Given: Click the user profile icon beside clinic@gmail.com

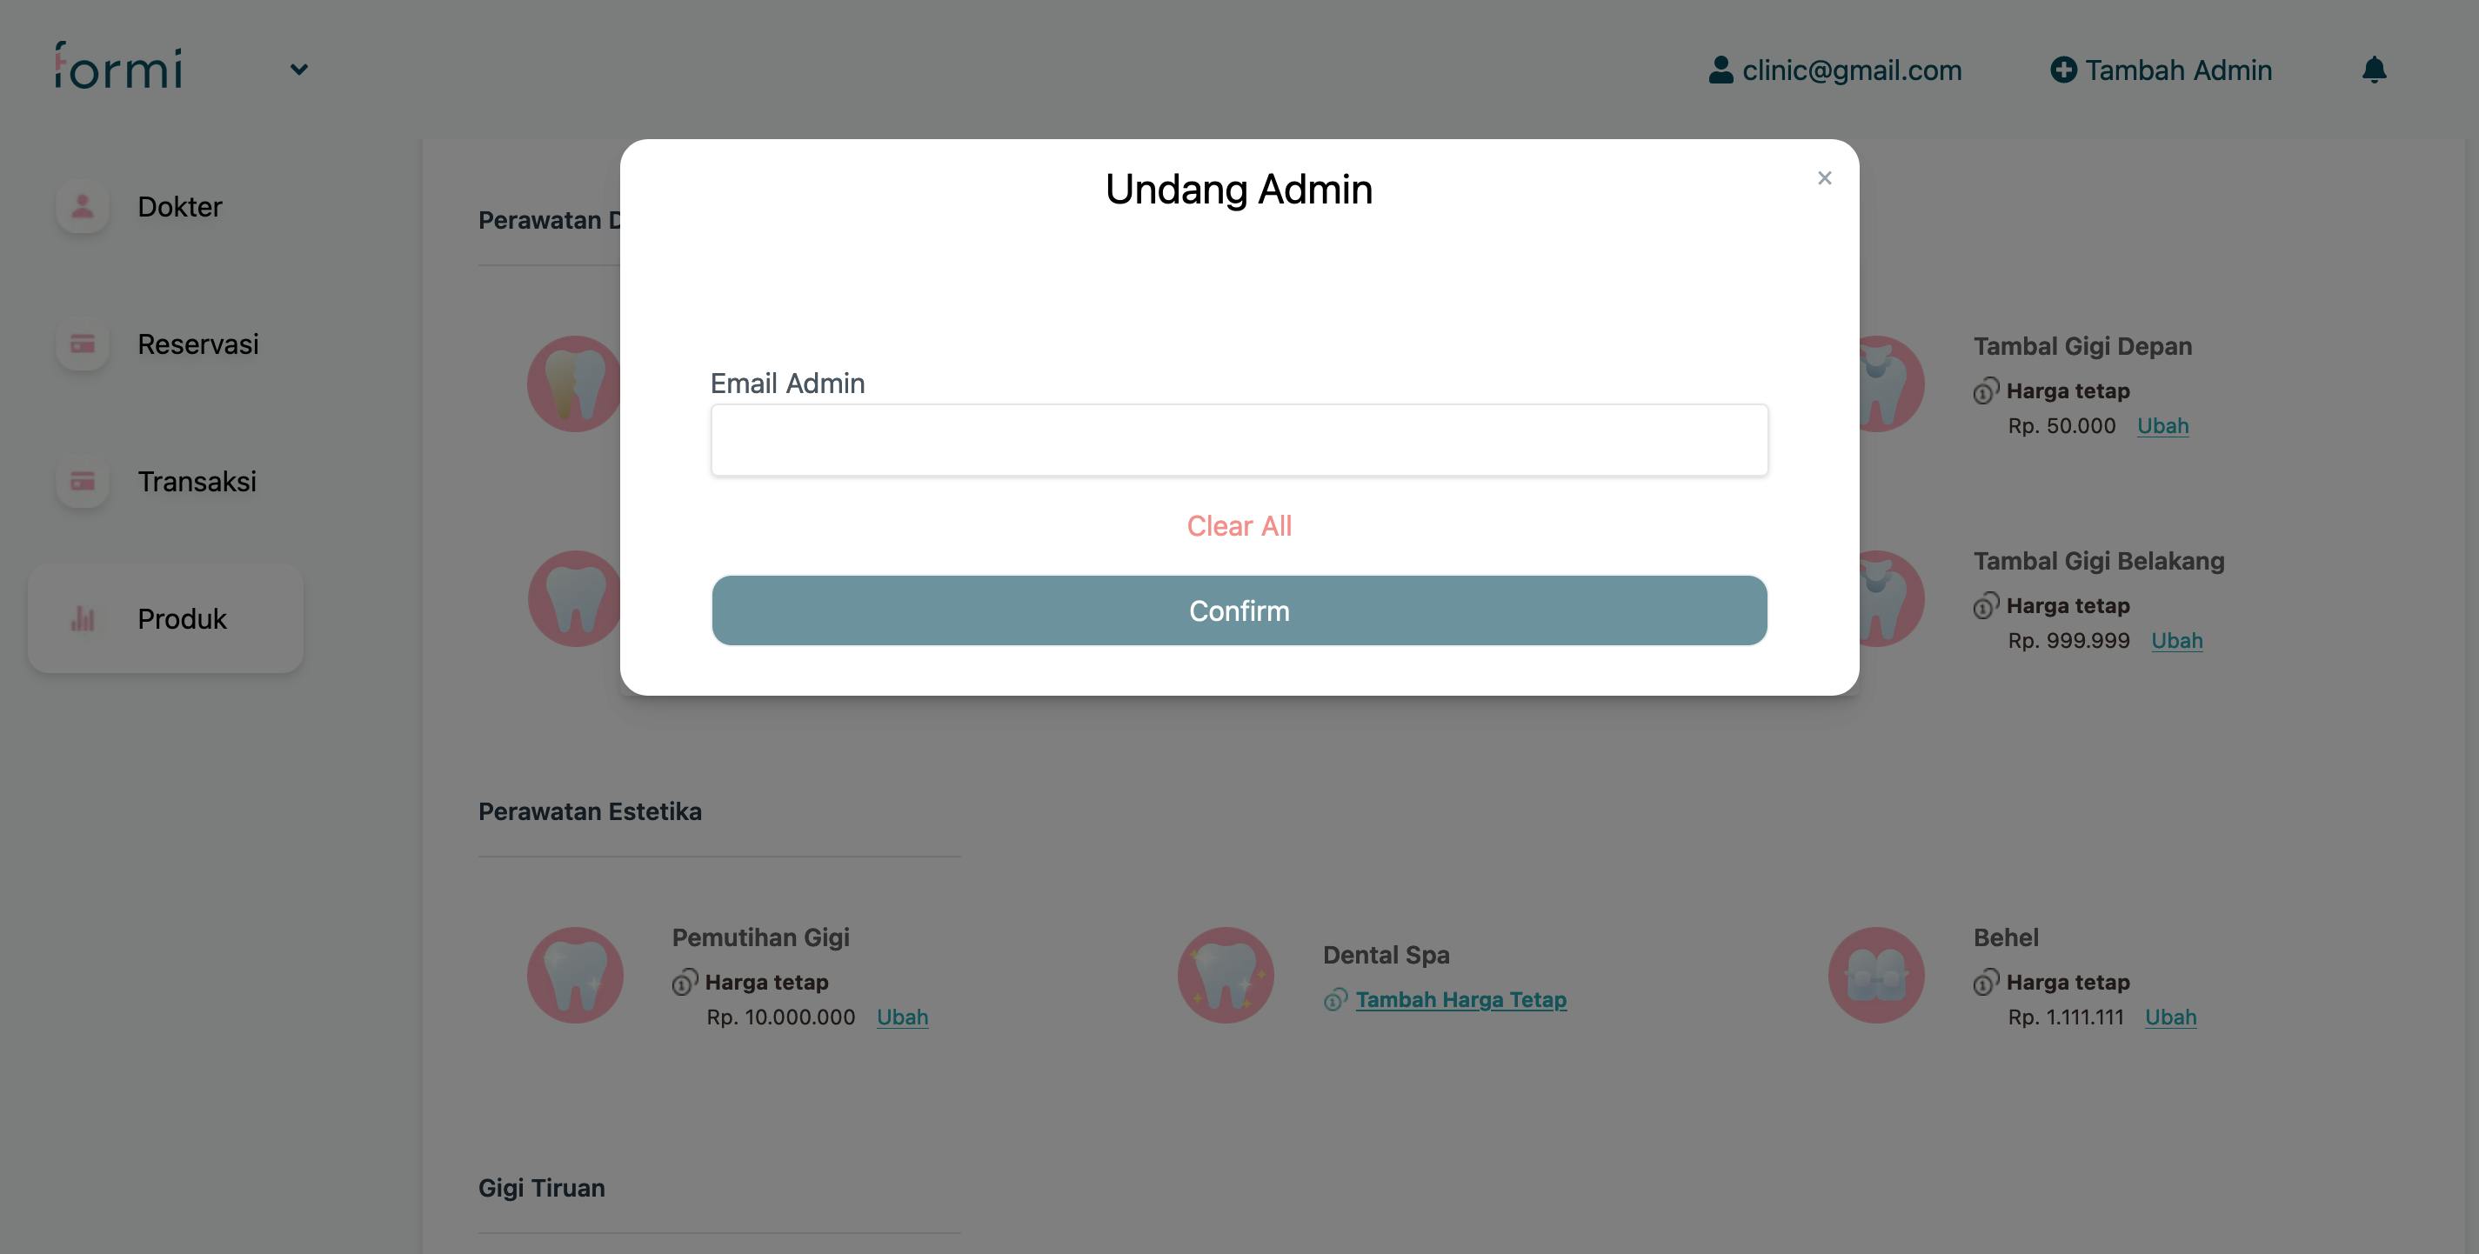Looking at the screenshot, I should pos(1721,70).
